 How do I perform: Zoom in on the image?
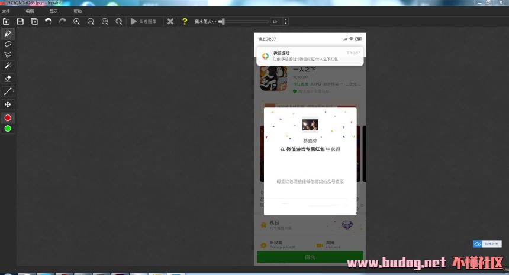[76, 22]
